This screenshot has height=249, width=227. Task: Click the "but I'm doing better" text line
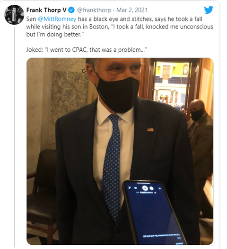coord(55,35)
